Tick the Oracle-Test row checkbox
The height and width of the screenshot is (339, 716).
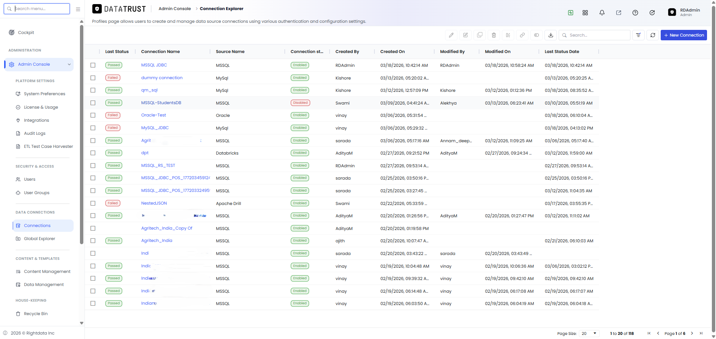[x=93, y=115]
